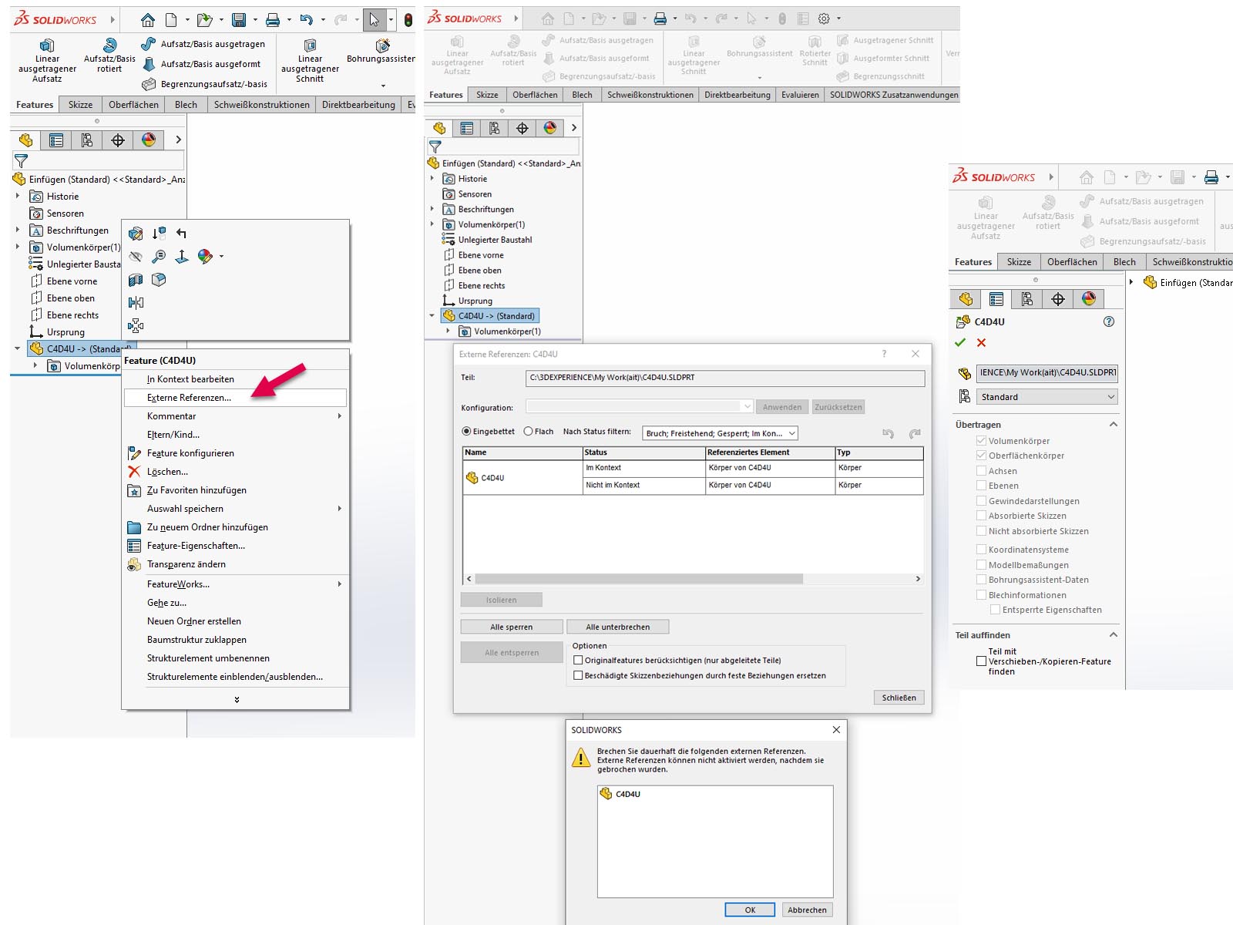Click red X cancel in C4D4U PropertyManager

pyautogui.click(x=981, y=342)
